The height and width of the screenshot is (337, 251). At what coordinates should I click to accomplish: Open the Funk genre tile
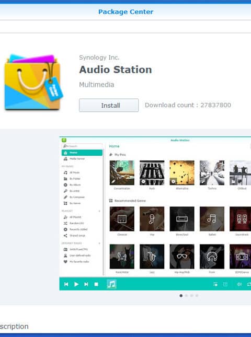point(212,257)
